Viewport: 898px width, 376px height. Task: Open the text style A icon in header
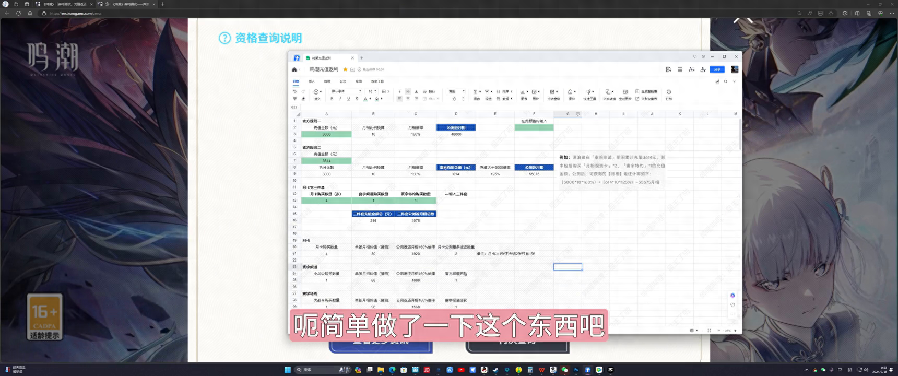click(691, 69)
